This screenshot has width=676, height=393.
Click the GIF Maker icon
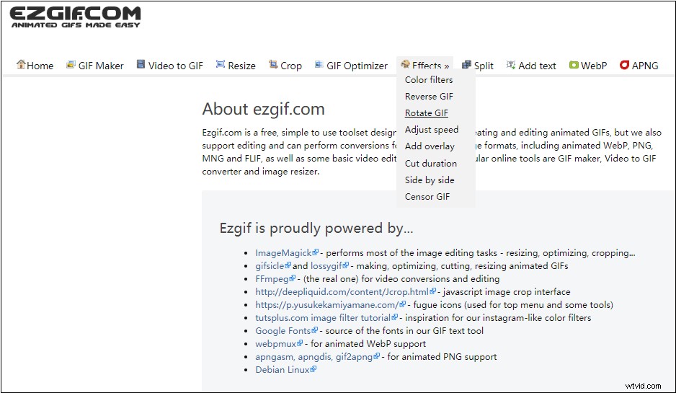pyautogui.click(x=71, y=65)
